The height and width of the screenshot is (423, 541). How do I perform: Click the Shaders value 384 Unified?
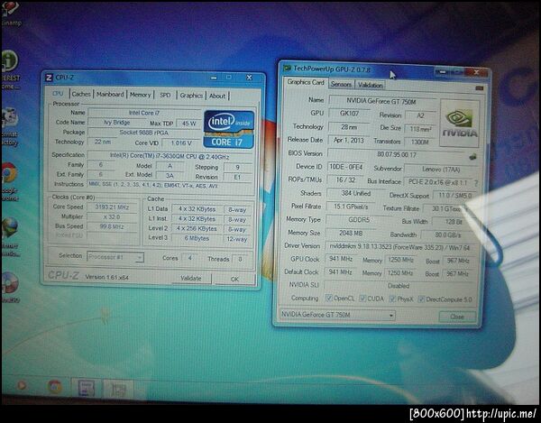(356, 193)
